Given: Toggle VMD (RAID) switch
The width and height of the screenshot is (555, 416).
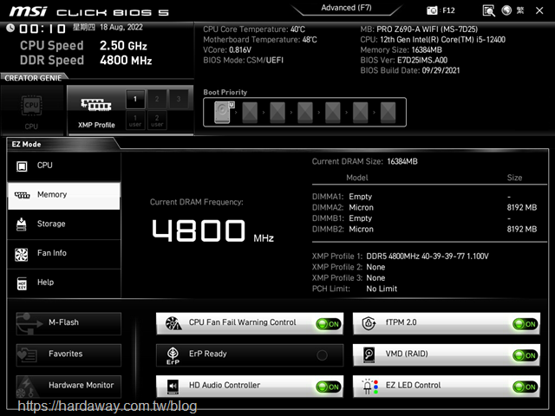Looking at the screenshot, I should [x=526, y=355].
